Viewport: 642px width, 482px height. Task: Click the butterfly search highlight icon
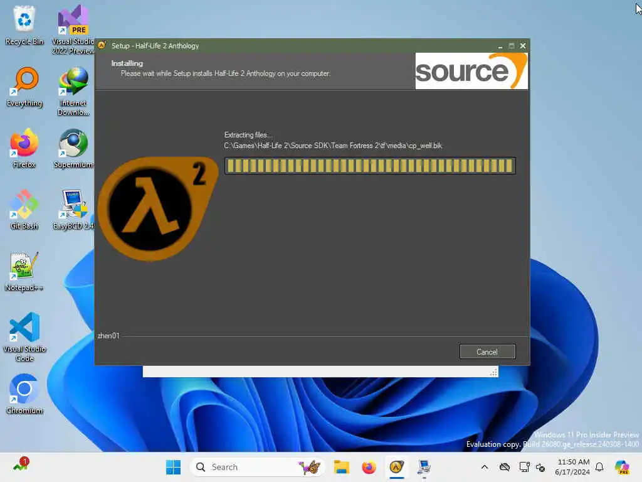coord(309,467)
